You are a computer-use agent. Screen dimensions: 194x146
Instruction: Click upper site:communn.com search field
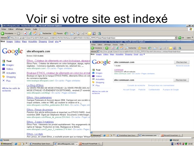click(144, 62)
